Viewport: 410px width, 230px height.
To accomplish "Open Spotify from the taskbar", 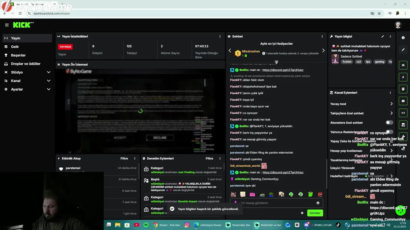I will (x=146, y=225).
